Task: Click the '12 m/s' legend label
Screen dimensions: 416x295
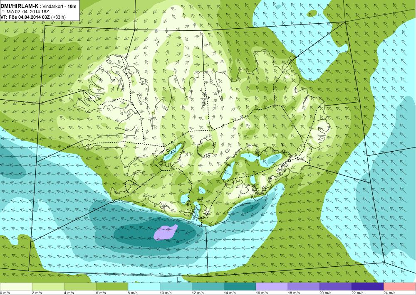Action: pyautogui.click(x=198, y=293)
